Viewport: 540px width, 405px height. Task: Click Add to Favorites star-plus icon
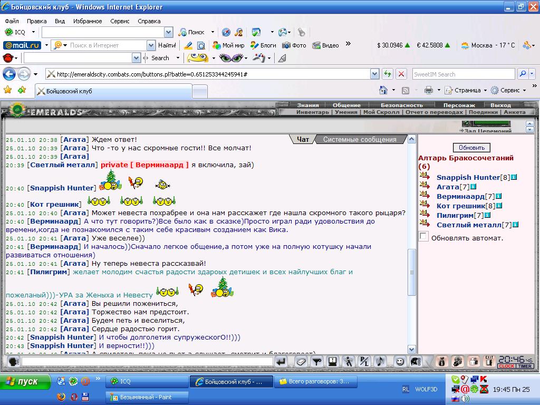point(22,90)
